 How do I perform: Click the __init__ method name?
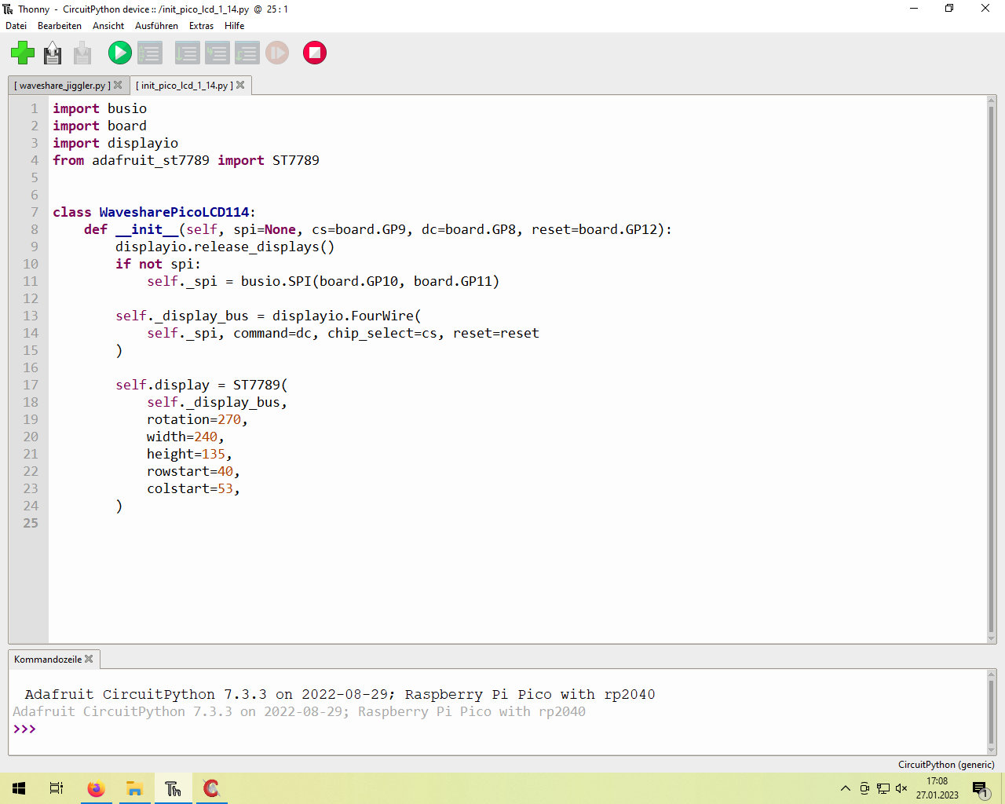[147, 229]
